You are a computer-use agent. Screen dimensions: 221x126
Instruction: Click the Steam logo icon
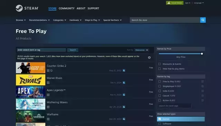[x=19, y=8]
